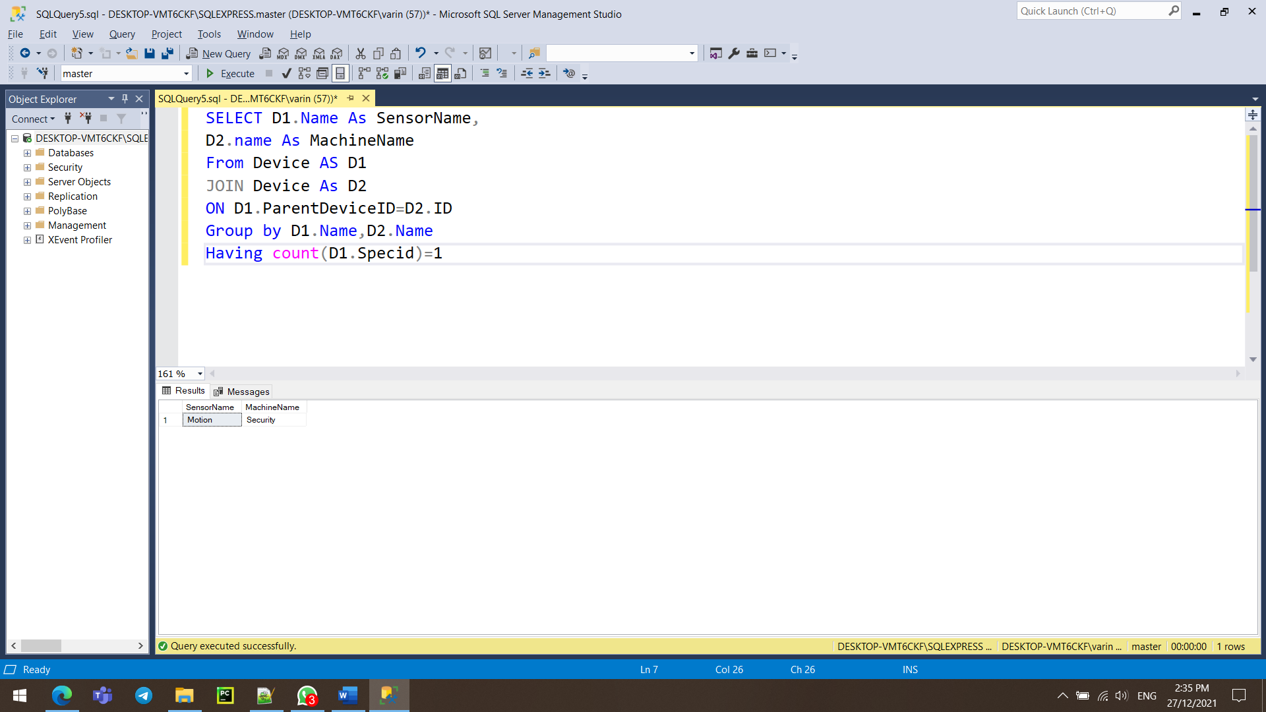Screen dimensions: 1266x712
Task: Toggle Include Actual Execution Plan
Action: 365,73
